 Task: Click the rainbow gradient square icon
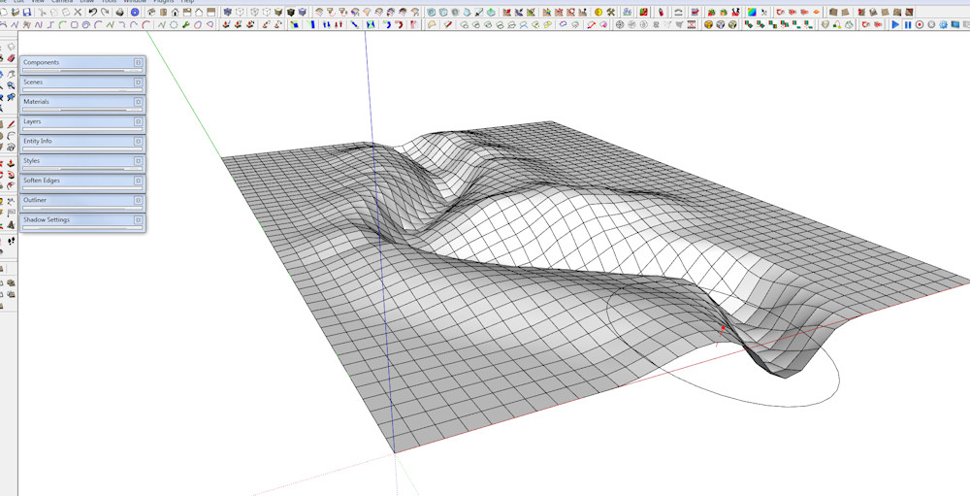click(752, 12)
